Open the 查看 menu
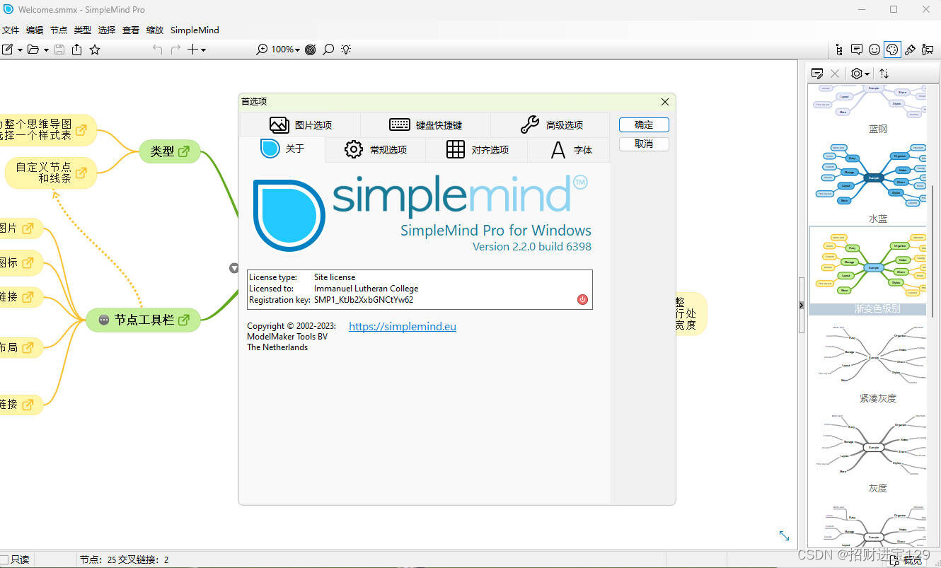The width and height of the screenshot is (941, 568). [x=131, y=30]
